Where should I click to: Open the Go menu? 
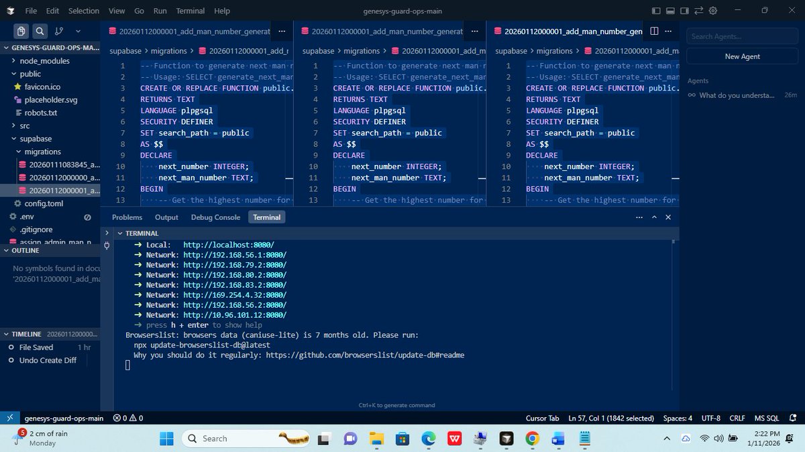click(139, 11)
